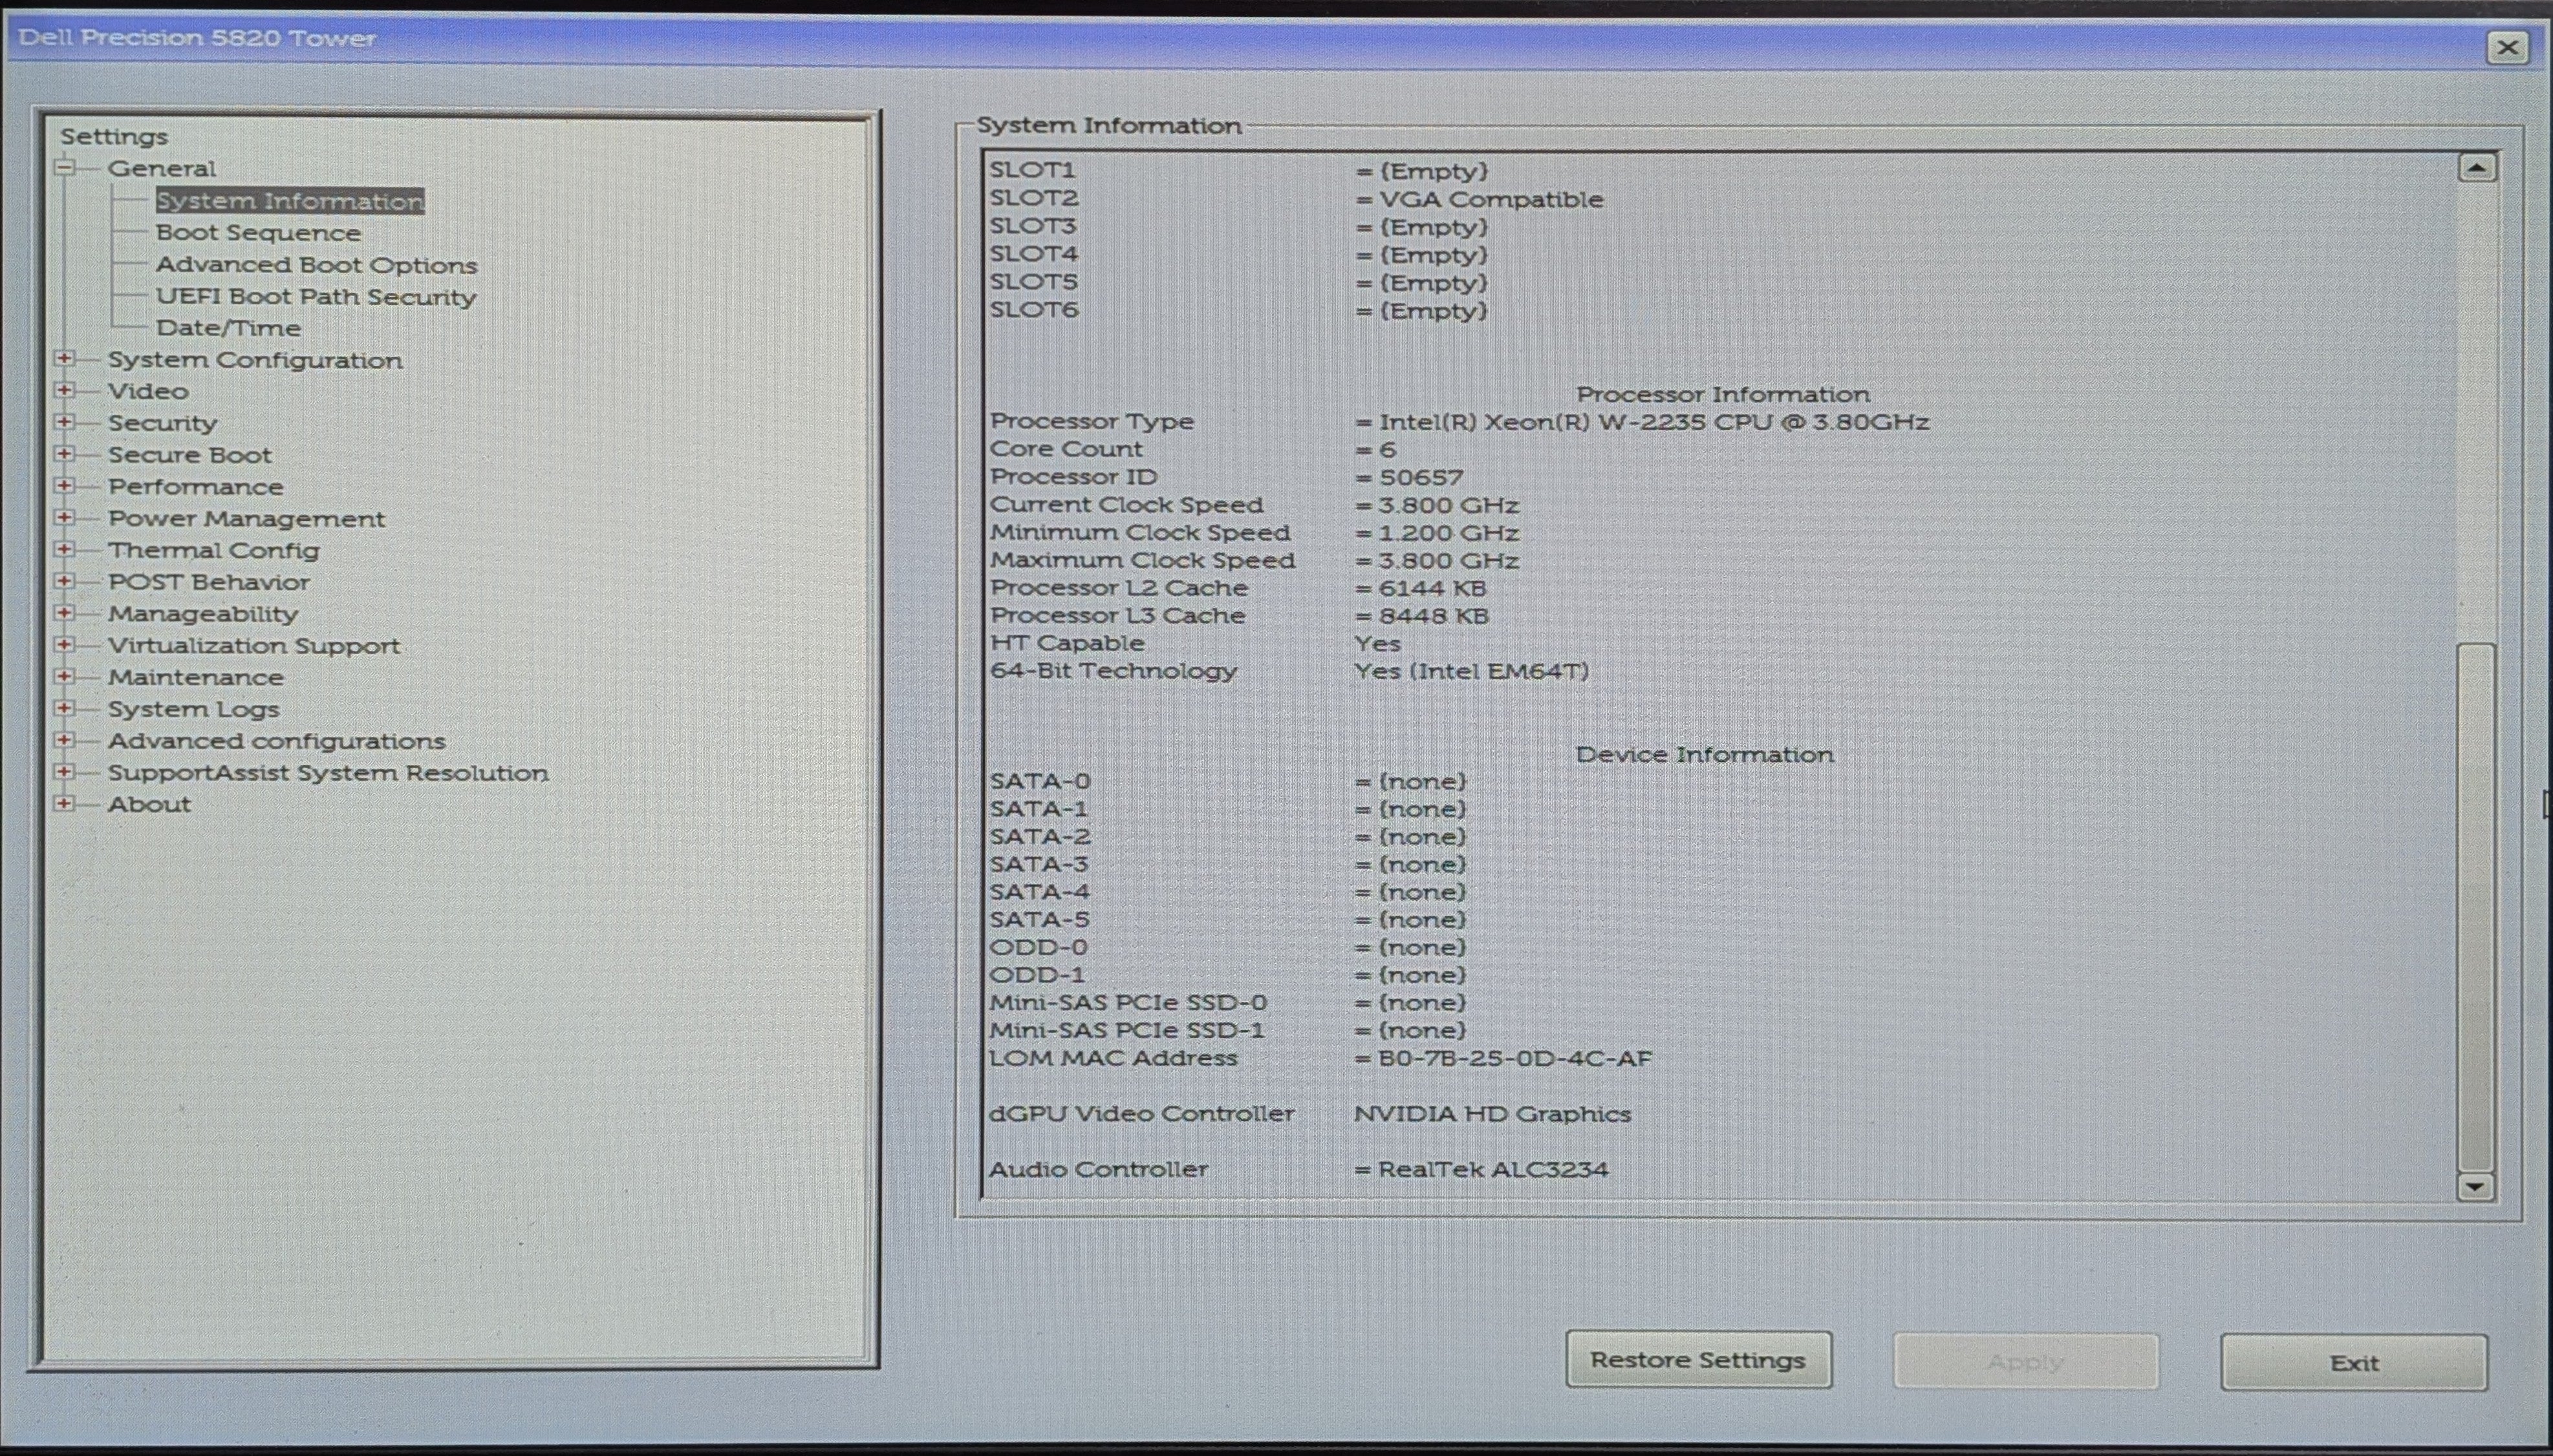The height and width of the screenshot is (1456, 2553).
Task: Click the Processor Type value text
Action: point(1654,422)
